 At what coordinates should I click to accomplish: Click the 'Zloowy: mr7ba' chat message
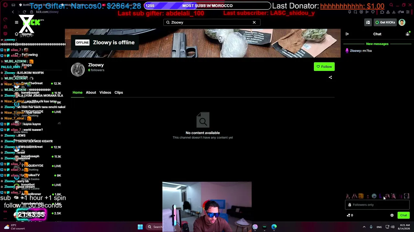[x=359, y=51]
